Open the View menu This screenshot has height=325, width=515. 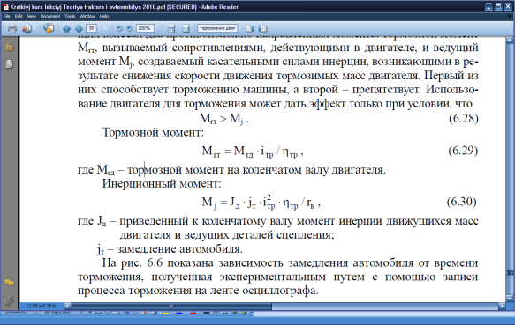(x=31, y=17)
